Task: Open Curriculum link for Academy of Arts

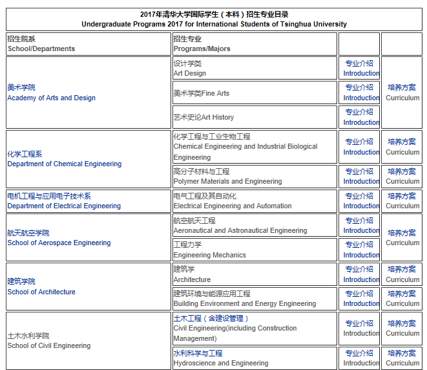Action: coord(402,92)
